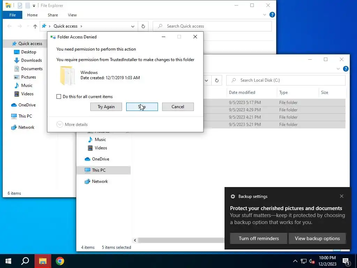Select Network in Local Disk window sidebar
Screen dimensions: 357x268
96,181
